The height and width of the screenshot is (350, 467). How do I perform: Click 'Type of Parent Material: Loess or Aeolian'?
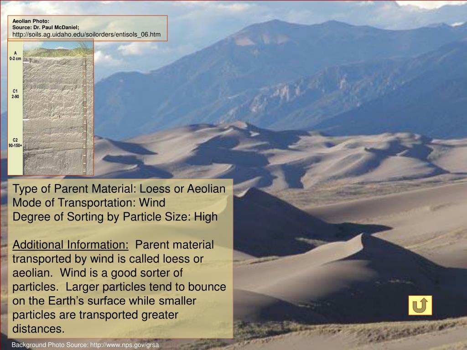[119, 189]
